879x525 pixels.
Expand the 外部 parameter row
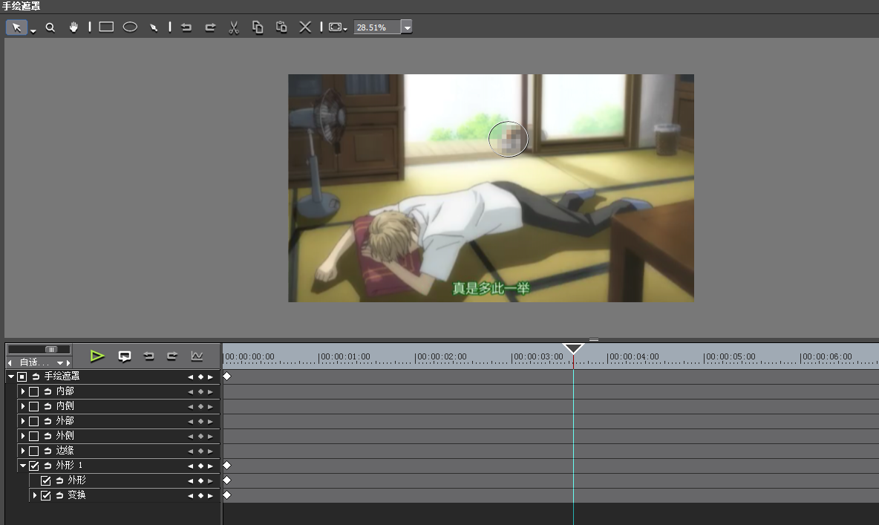click(23, 421)
